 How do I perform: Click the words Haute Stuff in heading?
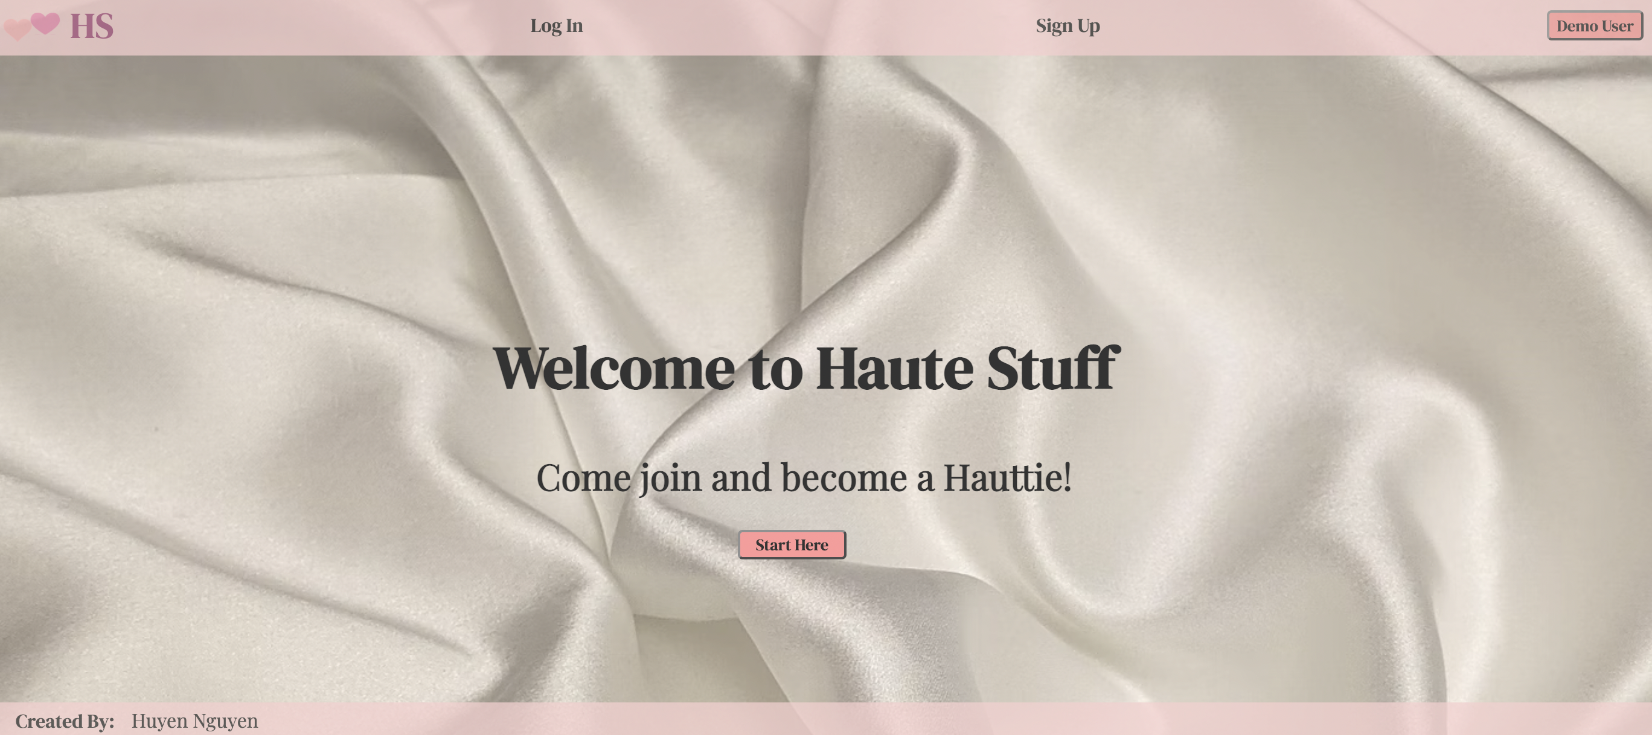(968, 368)
